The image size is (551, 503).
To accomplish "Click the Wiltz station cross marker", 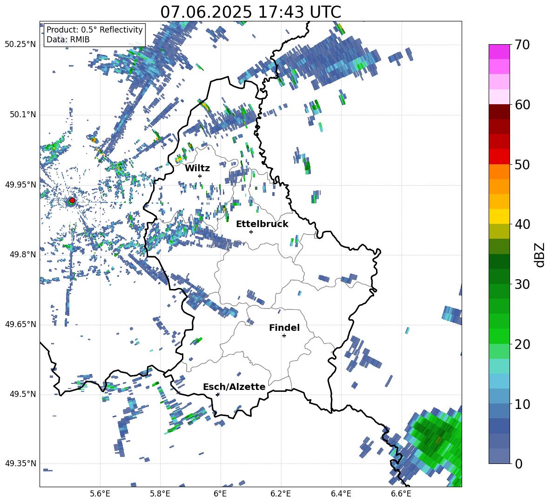I will tap(200, 176).
